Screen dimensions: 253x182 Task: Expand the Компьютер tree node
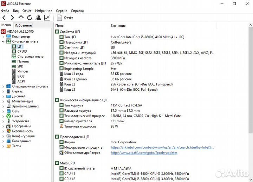[x=3, y=37]
